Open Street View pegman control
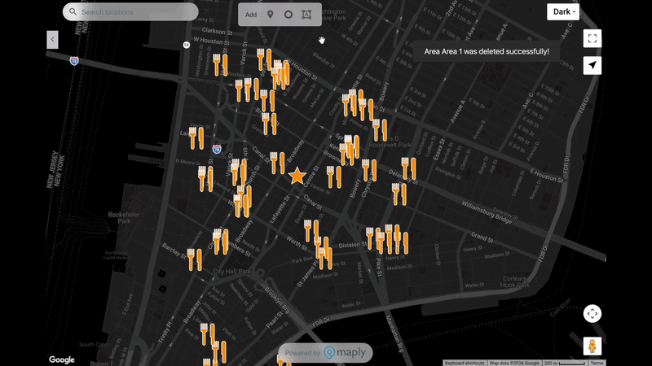The height and width of the screenshot is (366, 652). [593, 346]
